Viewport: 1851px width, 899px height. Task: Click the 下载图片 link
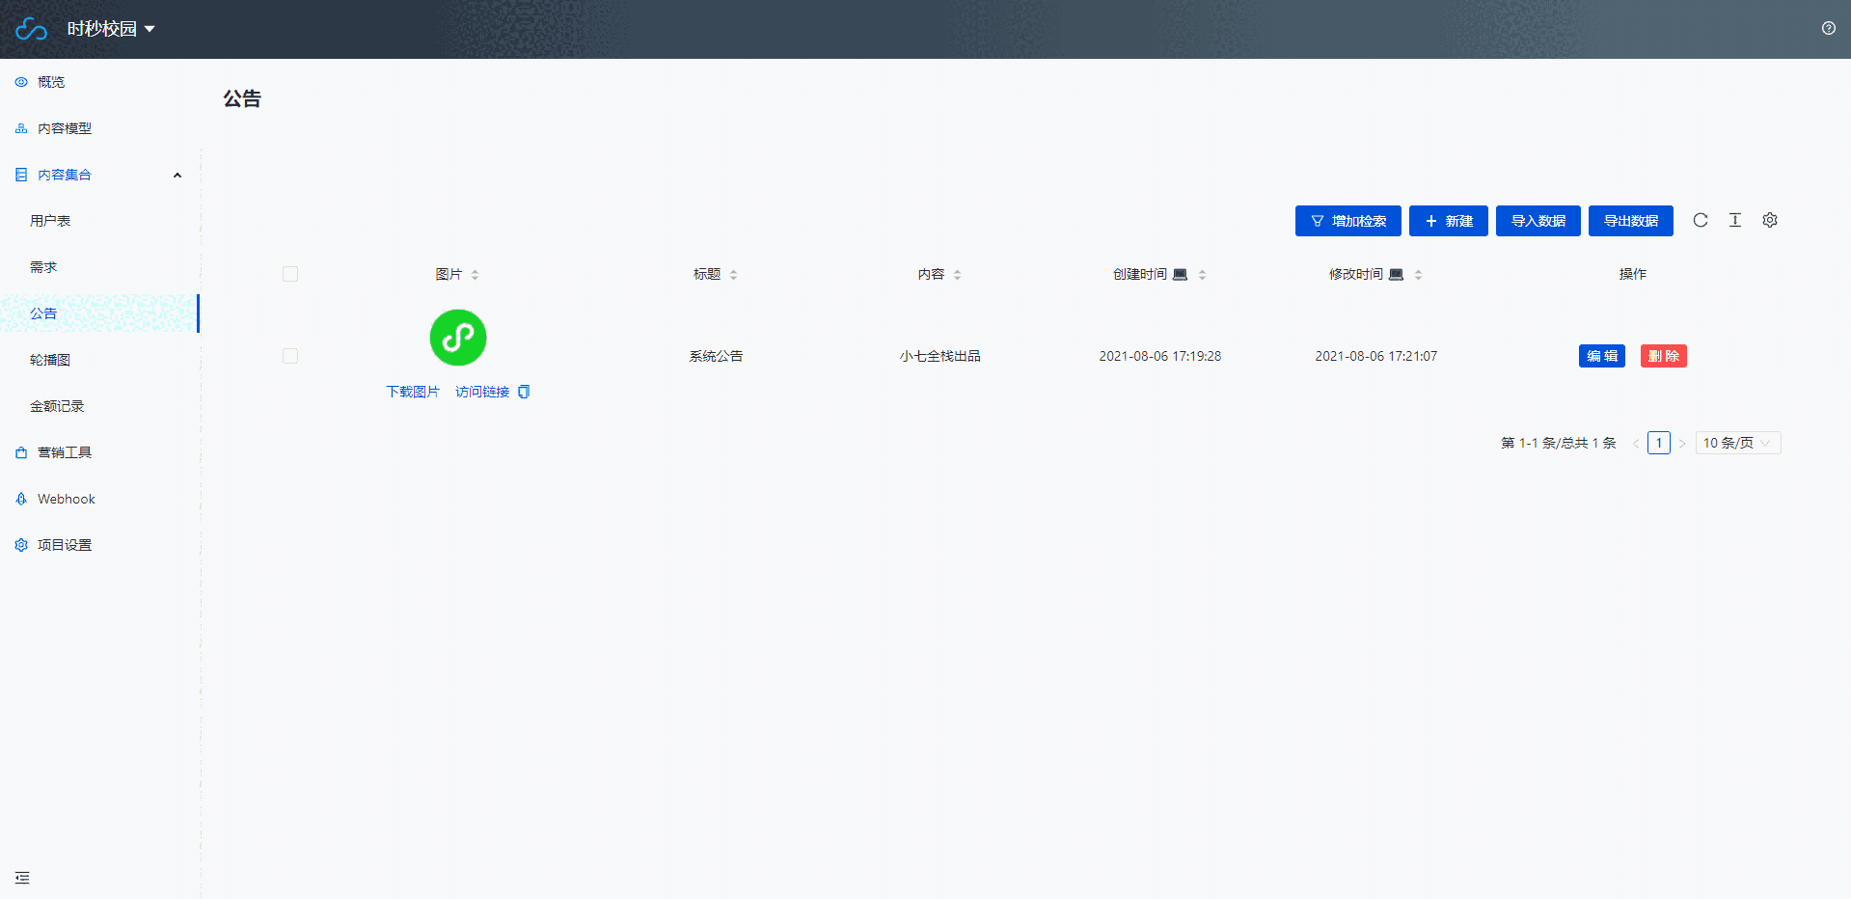coord(412,392)
